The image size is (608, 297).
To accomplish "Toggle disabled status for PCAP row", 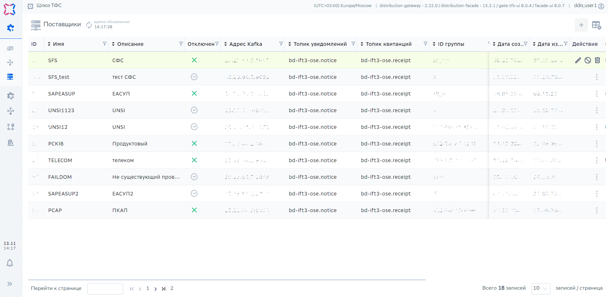I will [194, 210].
